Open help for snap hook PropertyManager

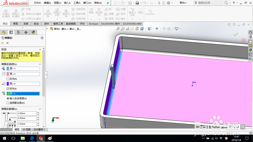coord(42,38)
